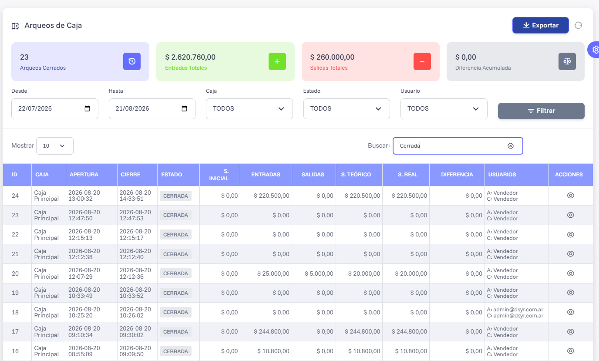View details of arqueo ID 20
This screenshot has height=361, width=599.
(x=571, y=273)
